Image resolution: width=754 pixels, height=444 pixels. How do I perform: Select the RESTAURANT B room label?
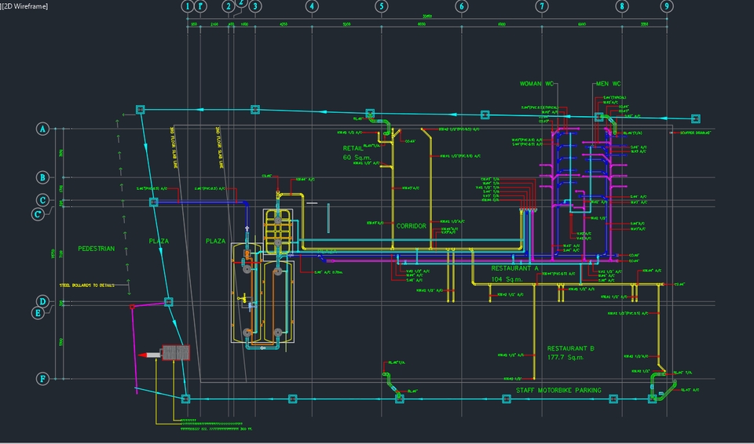[x=571, y=348]
